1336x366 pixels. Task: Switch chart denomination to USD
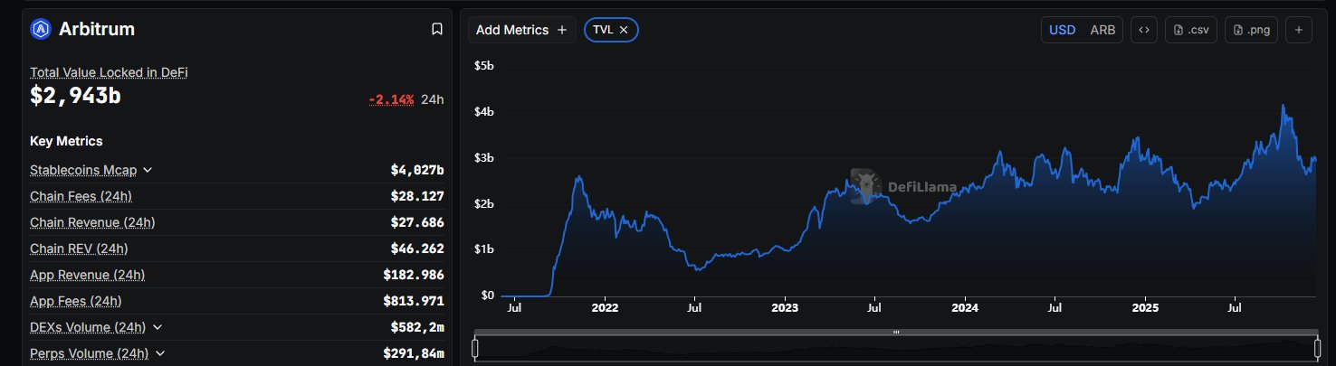tap(1062, 30)
